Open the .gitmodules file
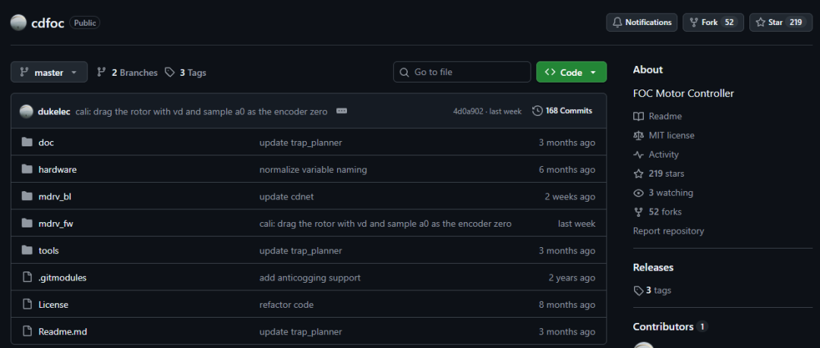The height and width of the screenshot is (348, 820). coord(62,278)
